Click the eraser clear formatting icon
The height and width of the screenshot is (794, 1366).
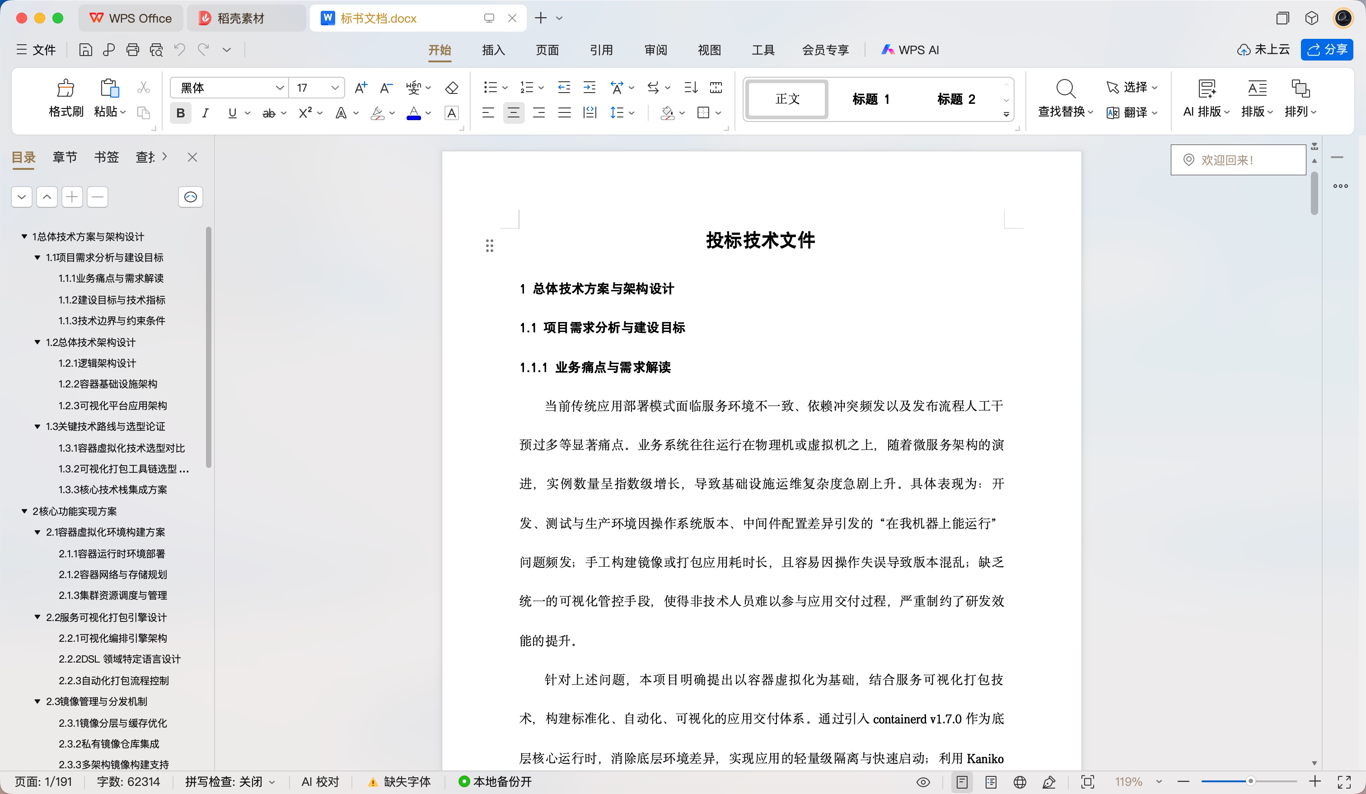[452, 88]
